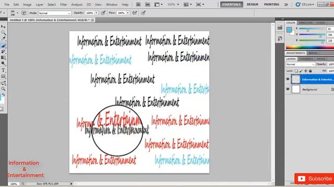Image resolution: width=334 pixels, height=187 pixels.
Task: Open the collapsed History panel icon
Action: [x=280, y=38]
